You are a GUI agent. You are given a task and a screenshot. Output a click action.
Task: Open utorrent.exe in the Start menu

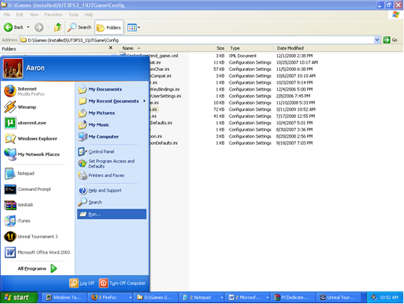pos(25,123)
